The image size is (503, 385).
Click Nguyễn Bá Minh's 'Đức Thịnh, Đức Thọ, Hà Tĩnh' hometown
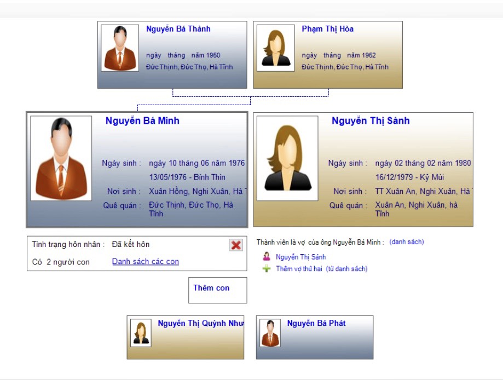point(191,209)
